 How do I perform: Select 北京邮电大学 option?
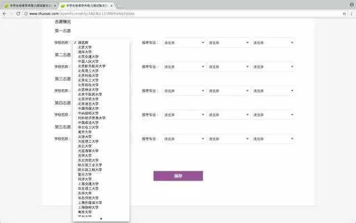(x=101, y=85)
